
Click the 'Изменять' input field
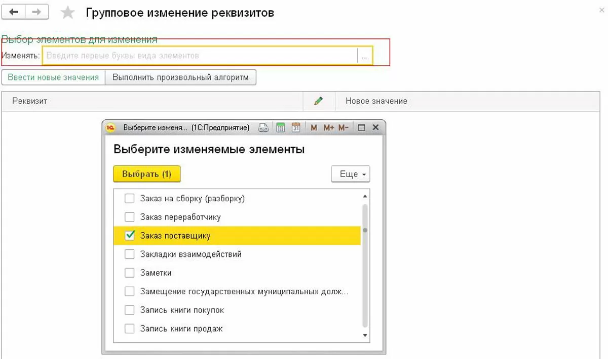(200, 56)
